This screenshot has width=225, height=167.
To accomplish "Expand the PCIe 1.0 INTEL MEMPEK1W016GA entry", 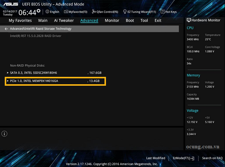I will (56, 81).
